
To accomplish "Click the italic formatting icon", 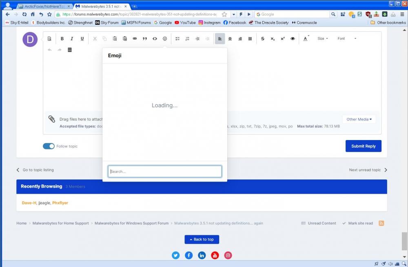I will [72, 39].
